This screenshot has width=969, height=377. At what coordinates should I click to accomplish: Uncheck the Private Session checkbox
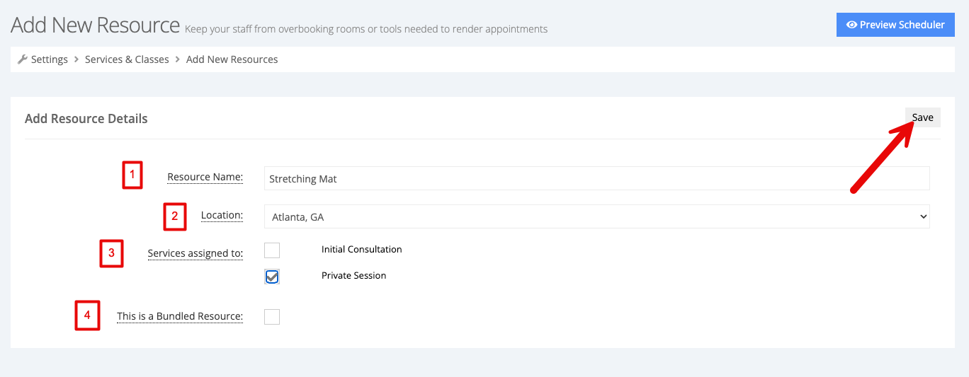[272, 276]
